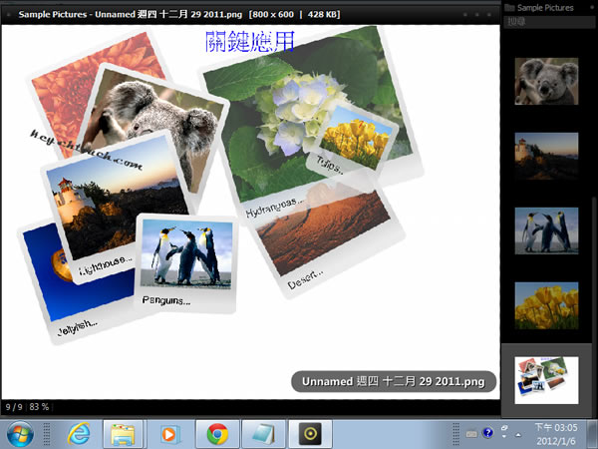Click the active image viewer taskbar icon

pos(309,434)
